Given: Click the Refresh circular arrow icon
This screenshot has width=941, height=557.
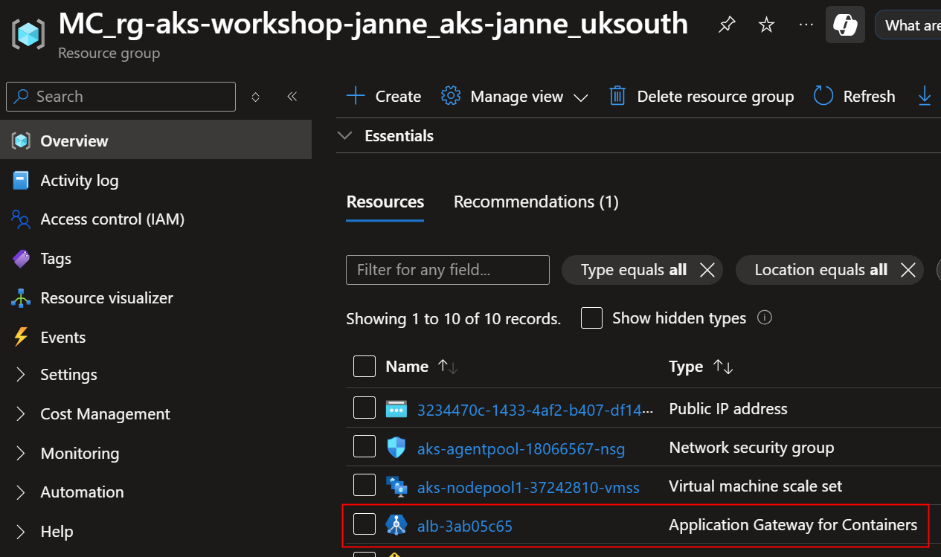Looking at the screenshot, I should point(823,96).
